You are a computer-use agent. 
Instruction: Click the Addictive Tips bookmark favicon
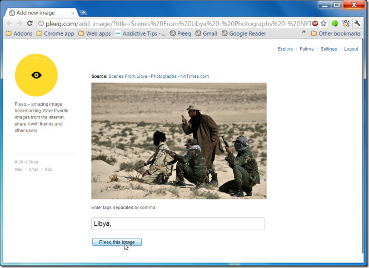[x=118, y=33]
